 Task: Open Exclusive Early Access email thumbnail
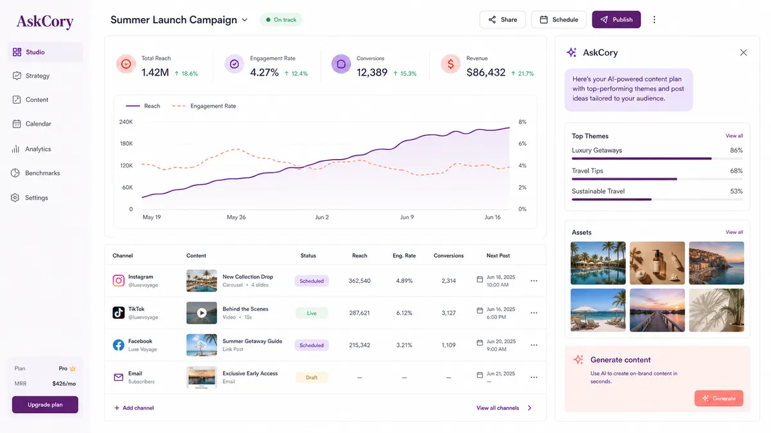click(202, 377)
